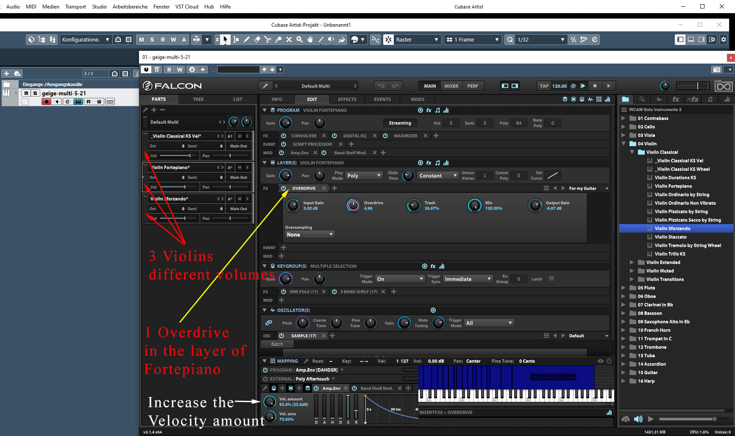This screenshot has width=735, height=436.
Task: Switch to the Falcon EFFECTS tab
Action: pos(347,99)
